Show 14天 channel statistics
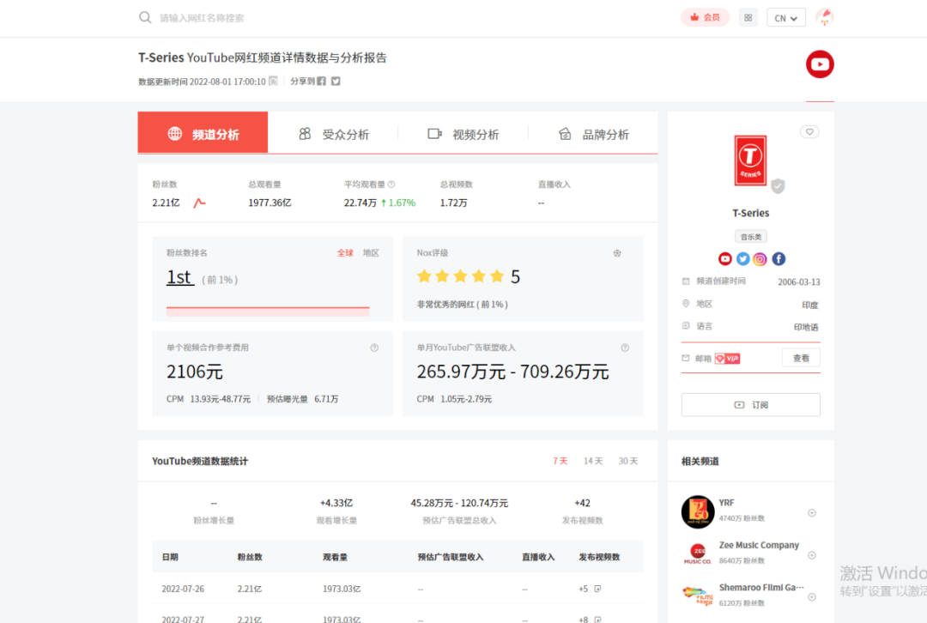The image size is (927, 623). [593, 461]
